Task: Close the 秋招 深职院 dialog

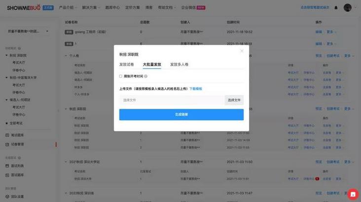Action: (x=242, y=51)
